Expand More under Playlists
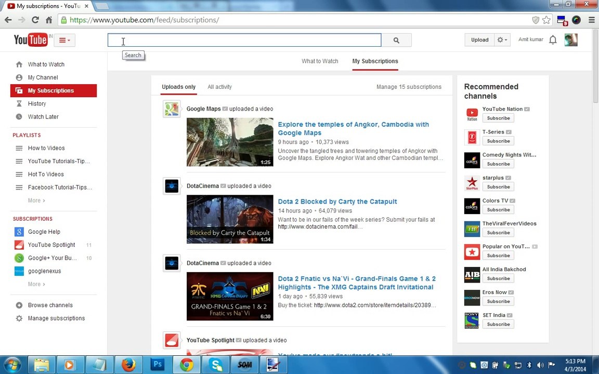This screenshot has width=599, height=374. click(36, 201)
